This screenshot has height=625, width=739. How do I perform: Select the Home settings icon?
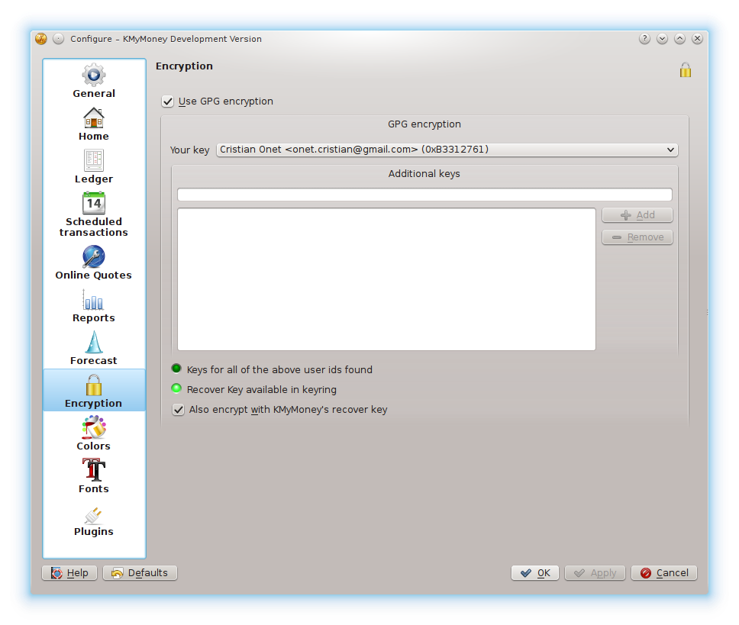[94, 124]
